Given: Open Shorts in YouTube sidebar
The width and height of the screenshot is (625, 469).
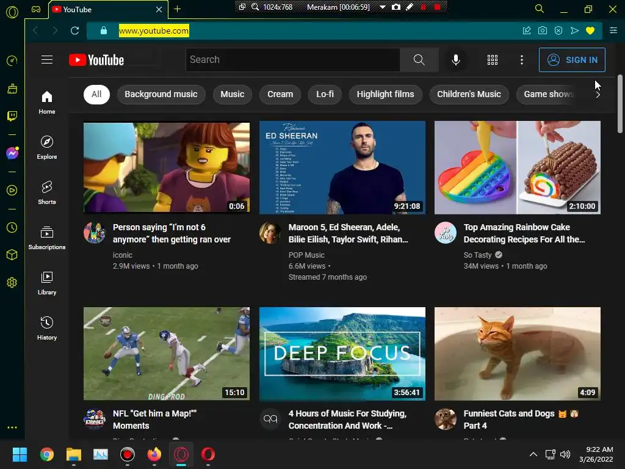Looking at the screenshot, I should pos(47,192).
